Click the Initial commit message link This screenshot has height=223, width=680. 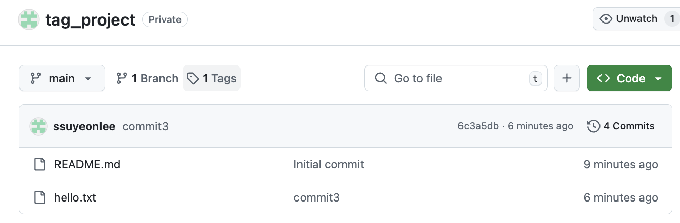(329, 164)
